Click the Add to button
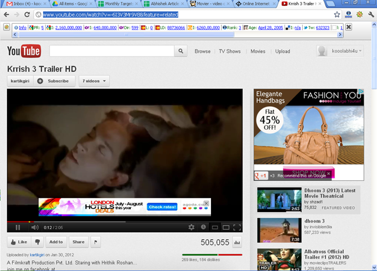This screenshot has width=377, height=271. point(56,242)
